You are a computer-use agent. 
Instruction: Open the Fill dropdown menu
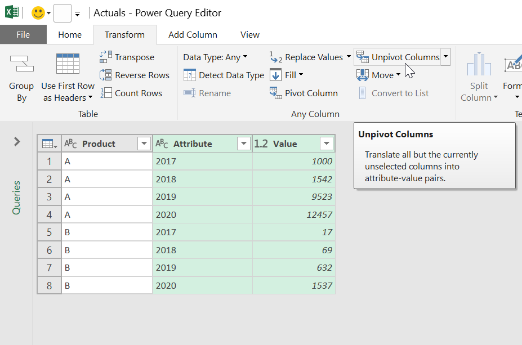(293, 75)
